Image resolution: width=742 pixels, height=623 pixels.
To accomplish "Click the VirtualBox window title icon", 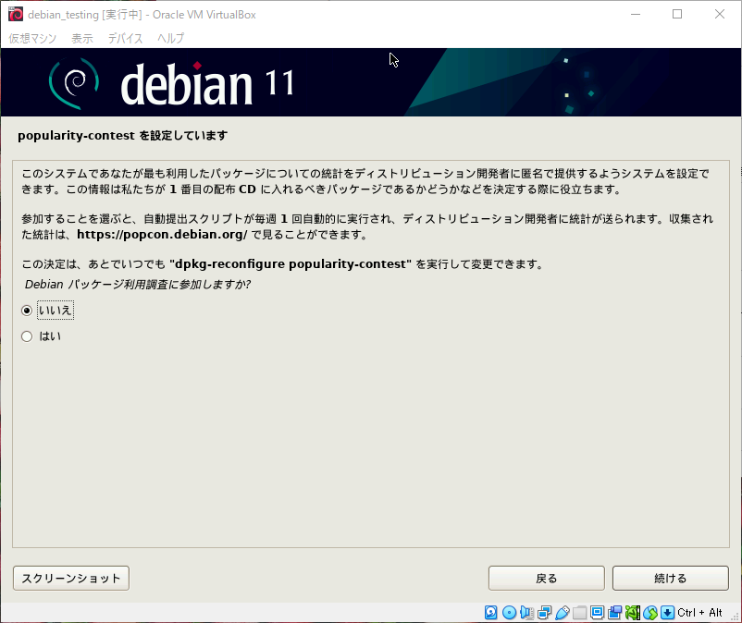I will pyautogui.click(x=16, y=14).
